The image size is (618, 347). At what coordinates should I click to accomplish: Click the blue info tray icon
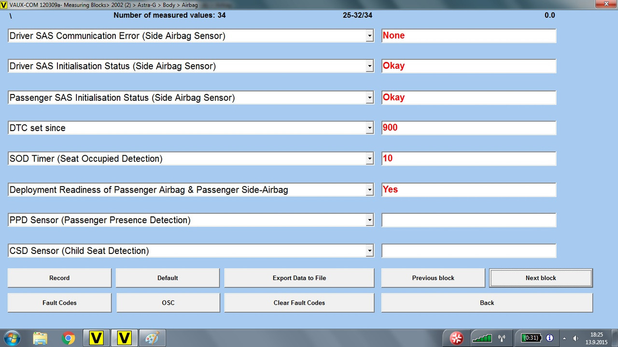549,338
